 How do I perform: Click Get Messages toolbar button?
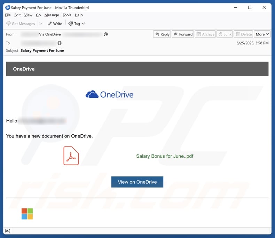point(21,24)
